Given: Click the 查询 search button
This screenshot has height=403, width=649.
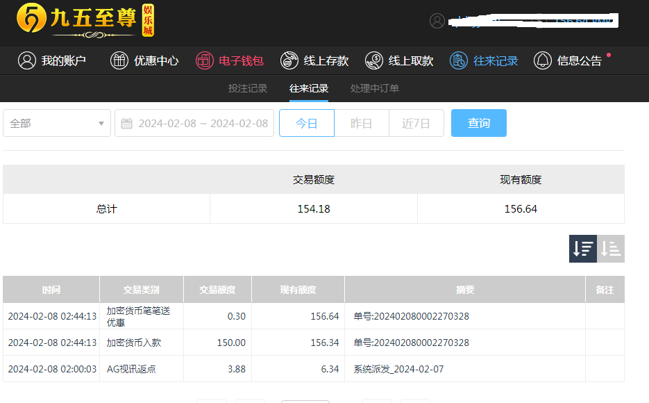Looking at the screenshot, I should pos(478,123).
